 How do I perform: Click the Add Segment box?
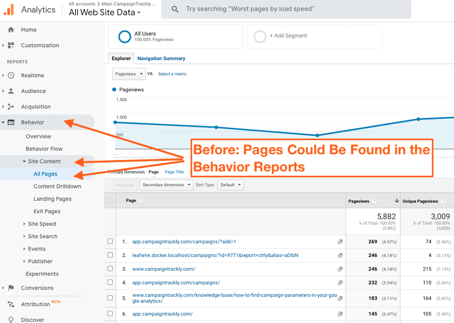click(x=314, y=37)
